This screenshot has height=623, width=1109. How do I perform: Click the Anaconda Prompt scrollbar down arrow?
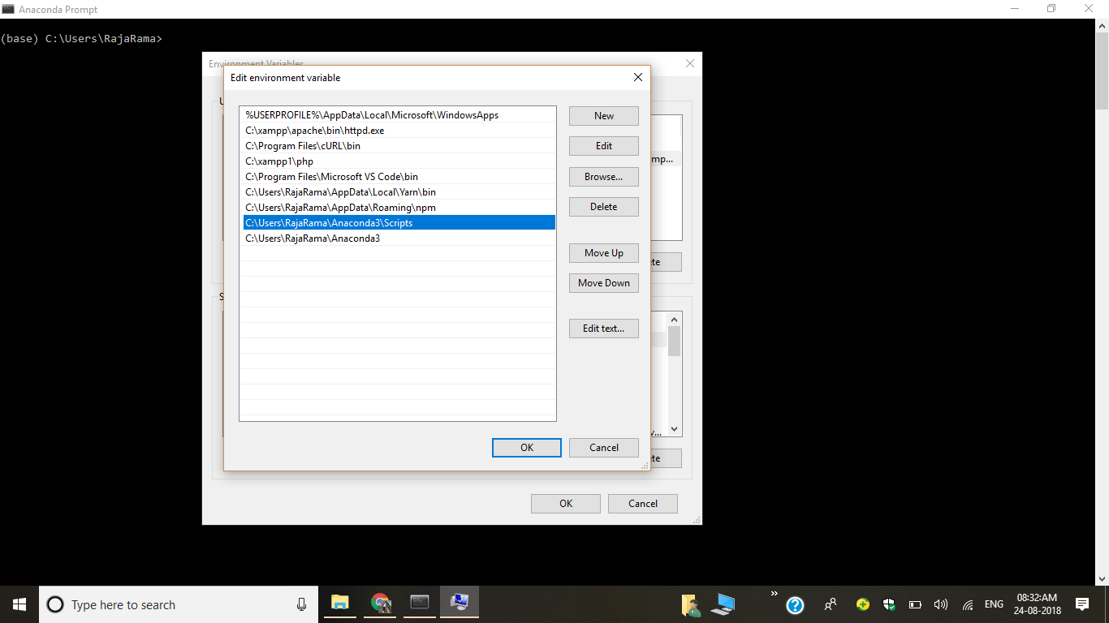tap(1102, 578)
